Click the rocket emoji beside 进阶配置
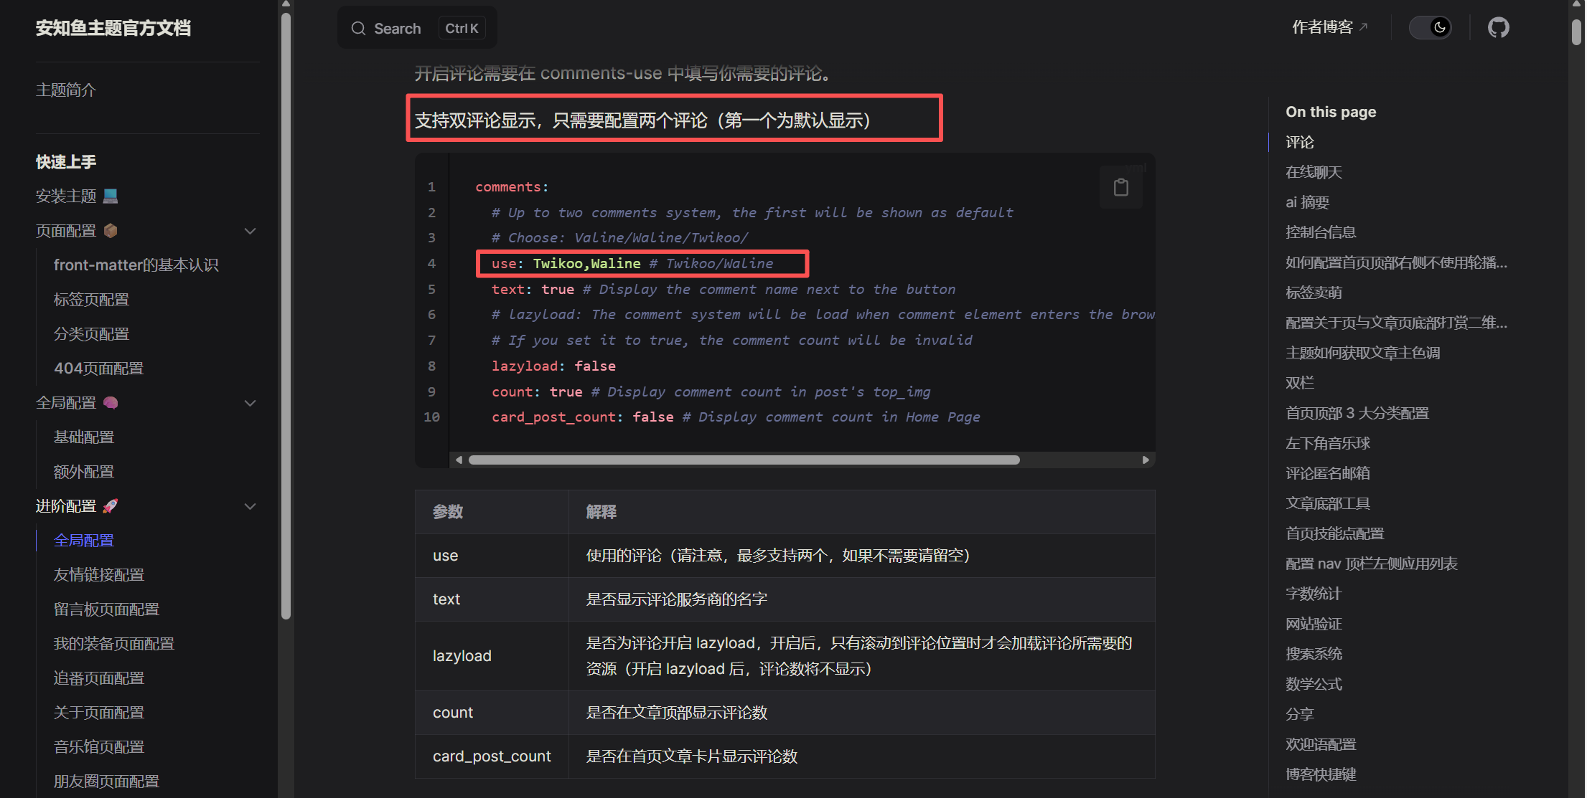Screen dimensions: 1587x798 click(111, 506)
